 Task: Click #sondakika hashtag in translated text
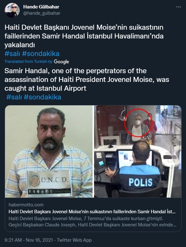click(43, 97)
